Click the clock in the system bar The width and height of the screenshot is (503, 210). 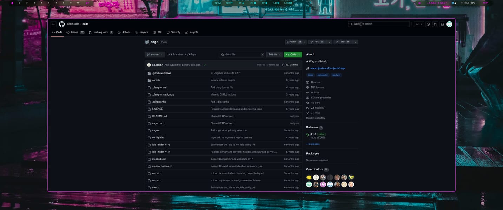[x=485, y=3]
